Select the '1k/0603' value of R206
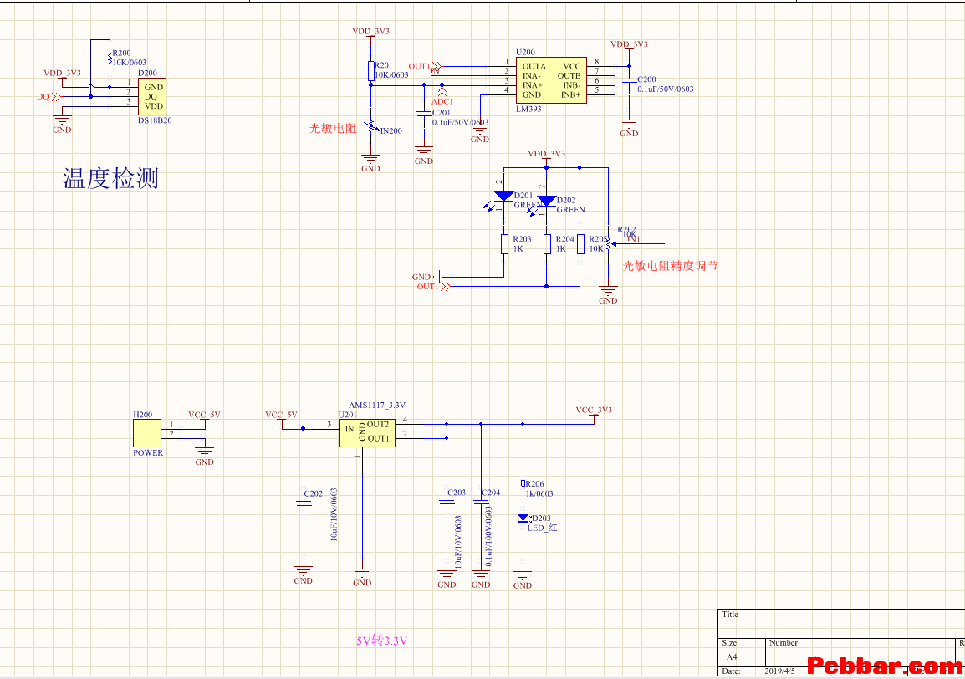 [539, 493]
